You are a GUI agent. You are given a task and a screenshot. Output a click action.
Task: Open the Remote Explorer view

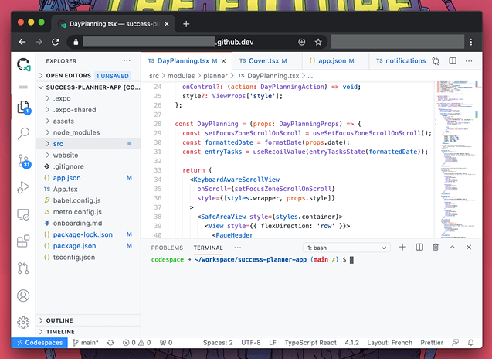[23, 214]
